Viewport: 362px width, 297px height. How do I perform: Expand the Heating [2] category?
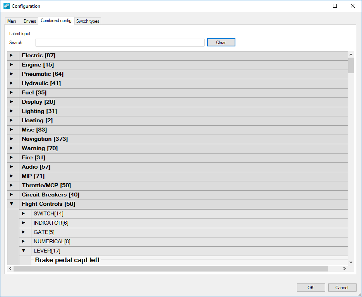pos(12,120)
